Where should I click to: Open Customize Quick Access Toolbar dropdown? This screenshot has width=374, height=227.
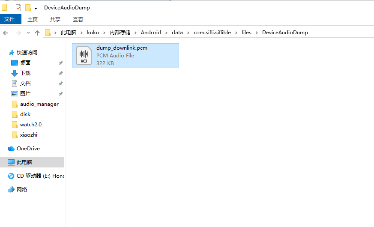[36, 8]
